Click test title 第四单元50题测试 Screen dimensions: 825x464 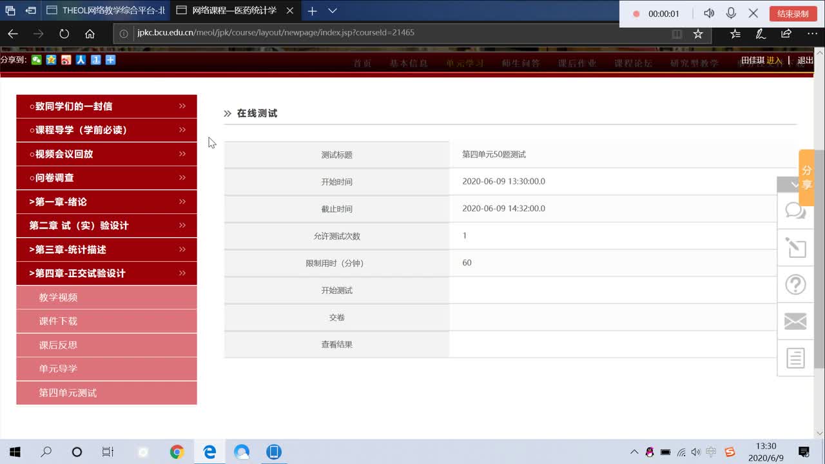(494, 155)
